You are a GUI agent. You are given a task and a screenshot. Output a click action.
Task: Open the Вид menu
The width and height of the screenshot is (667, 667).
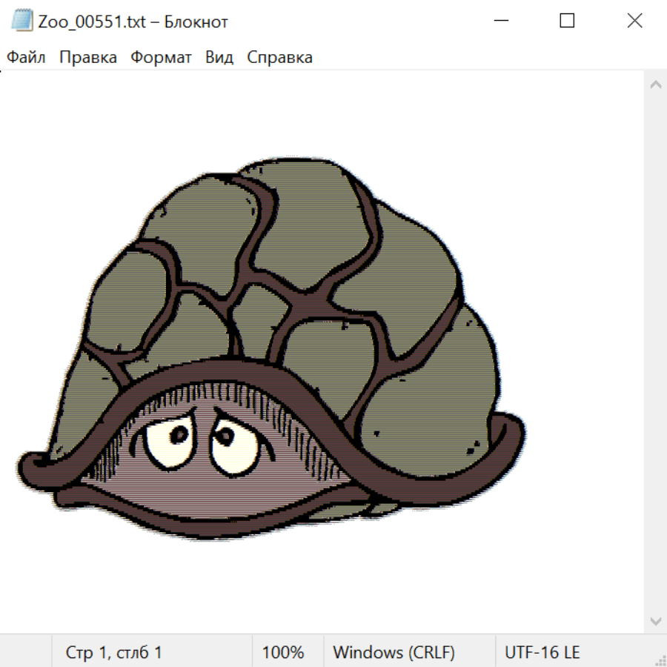(x=219, y=58)
